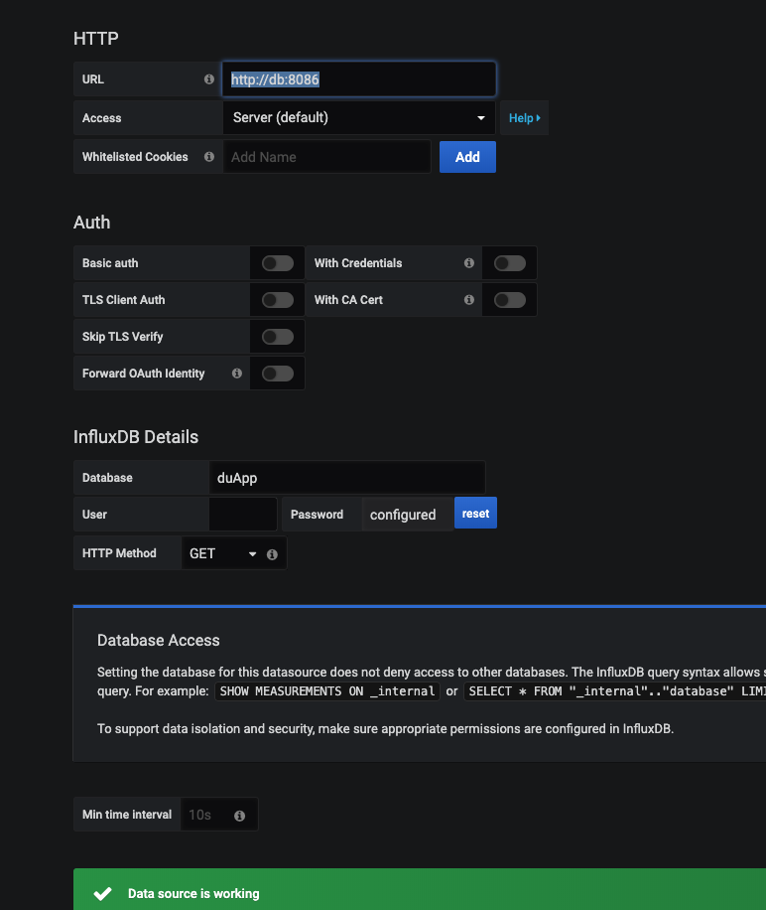Click the HTTP section heading
The width and height of the screenshot is (766, 910).
point(95,39)
